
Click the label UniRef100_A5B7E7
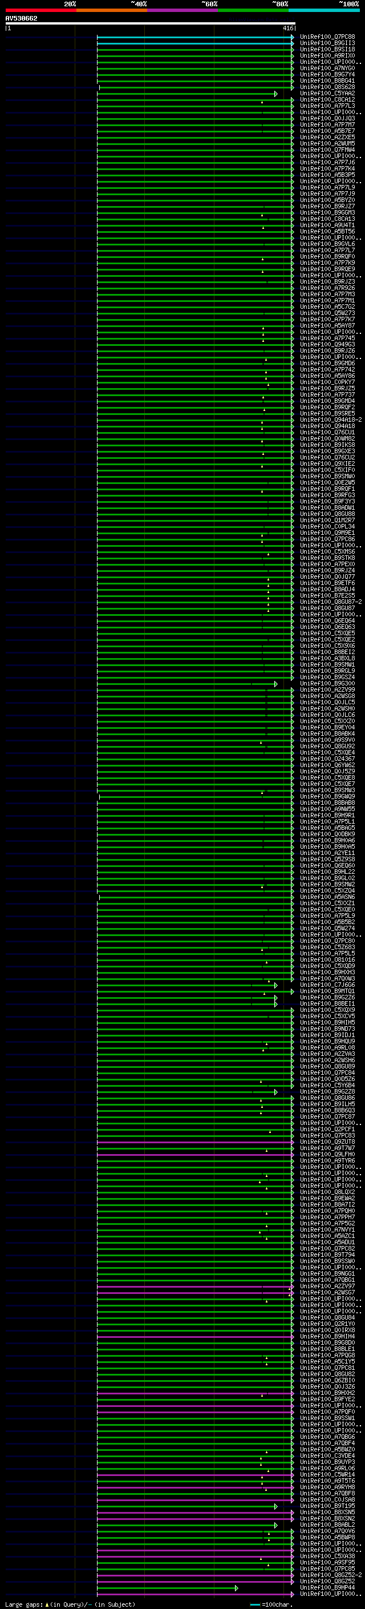click(x=327, y=131)
